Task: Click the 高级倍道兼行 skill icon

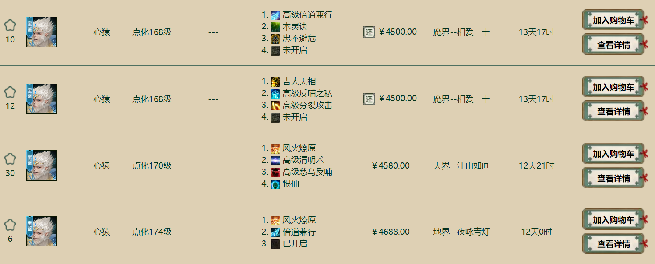Action: coord(275,15)
